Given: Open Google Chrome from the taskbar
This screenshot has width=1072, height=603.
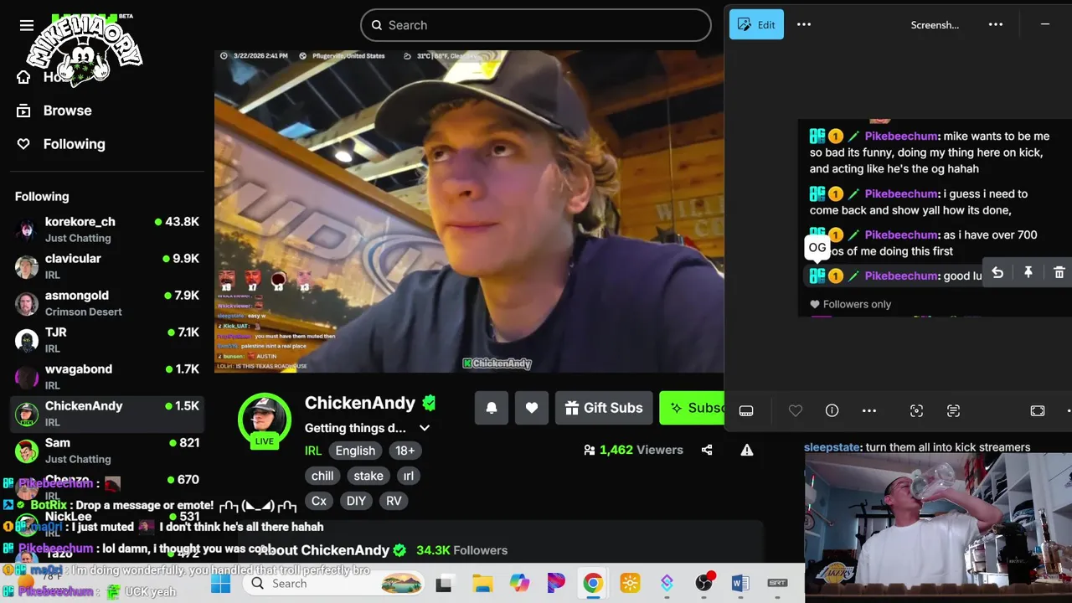Looking at the screenshot, I should coord(593,584).
